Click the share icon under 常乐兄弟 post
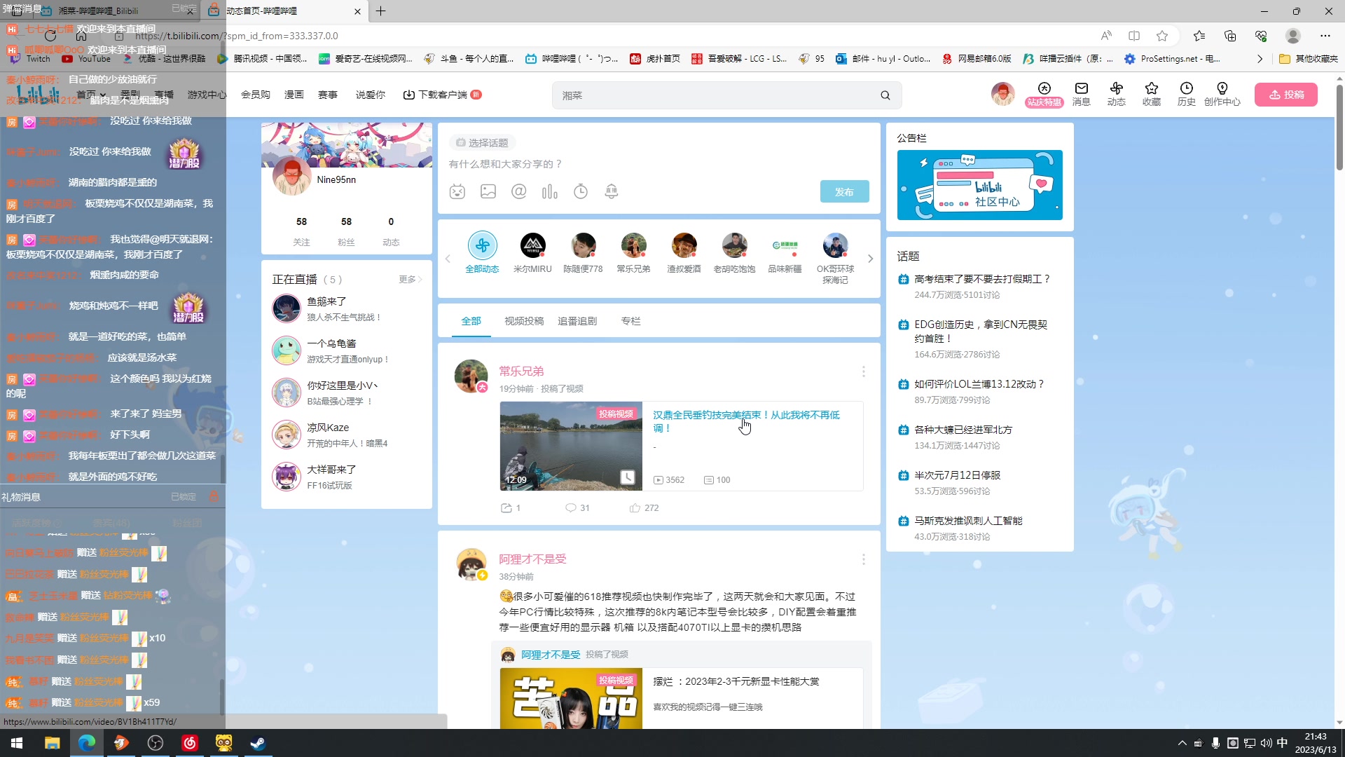 pos(506,508)
